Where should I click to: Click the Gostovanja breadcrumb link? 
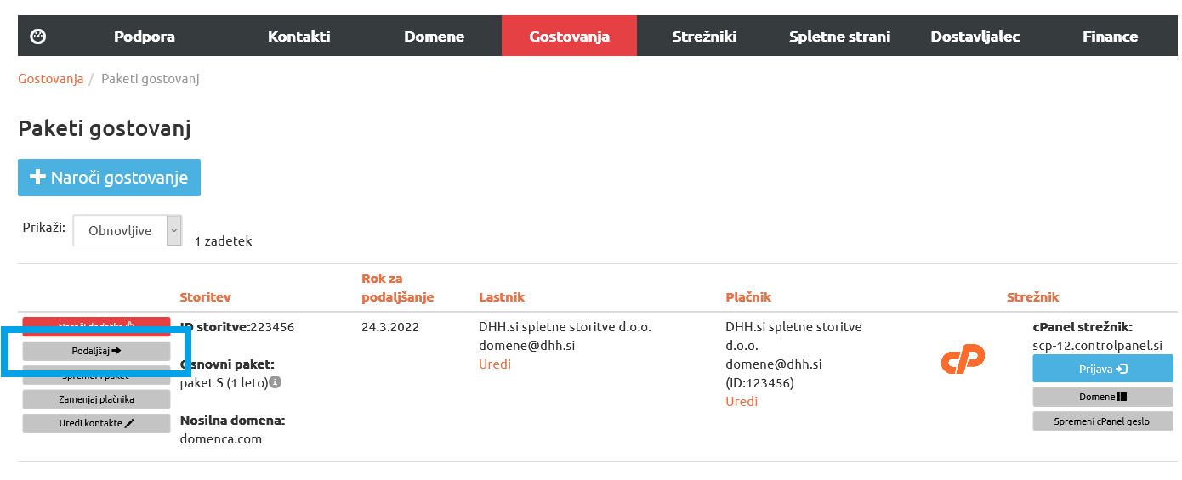[51, 79]
